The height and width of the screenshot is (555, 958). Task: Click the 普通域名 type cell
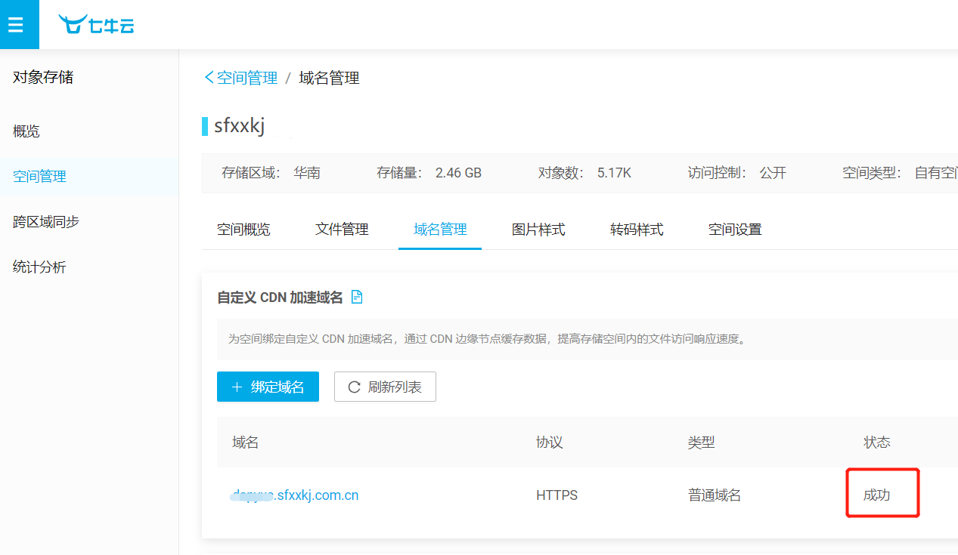pos(715,495)
